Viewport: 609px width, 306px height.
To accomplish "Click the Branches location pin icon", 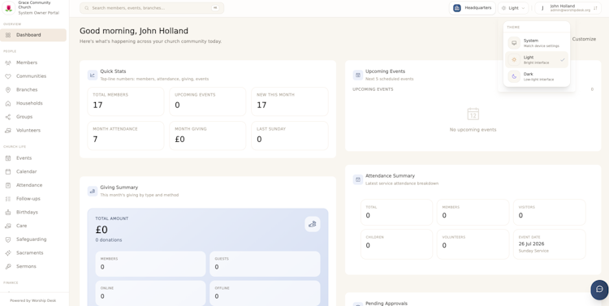I will click(x=8, y=90).
